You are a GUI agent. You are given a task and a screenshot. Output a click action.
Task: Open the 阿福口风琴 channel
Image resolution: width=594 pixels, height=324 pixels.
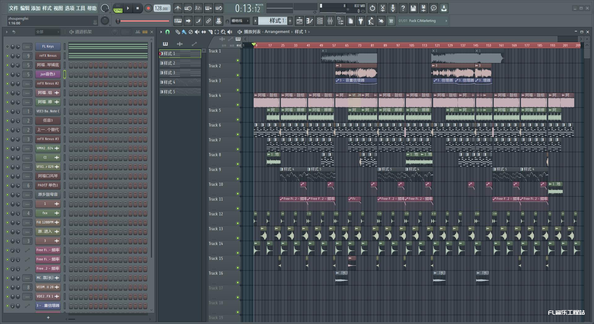[48, 176]
